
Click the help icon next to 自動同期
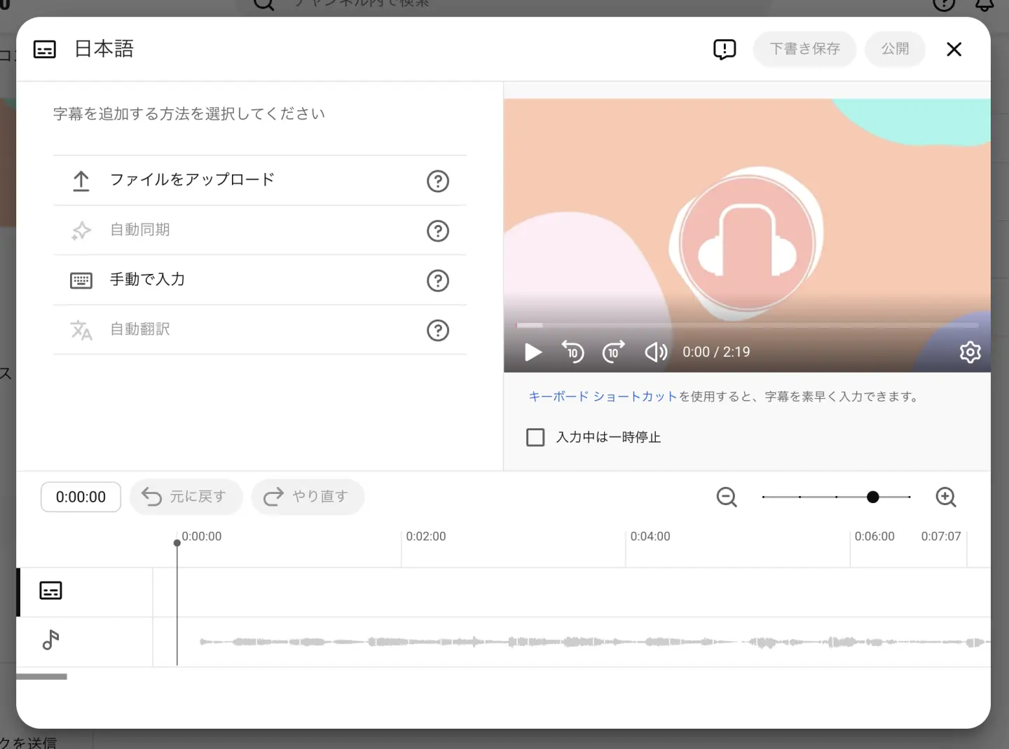(437, 231)
